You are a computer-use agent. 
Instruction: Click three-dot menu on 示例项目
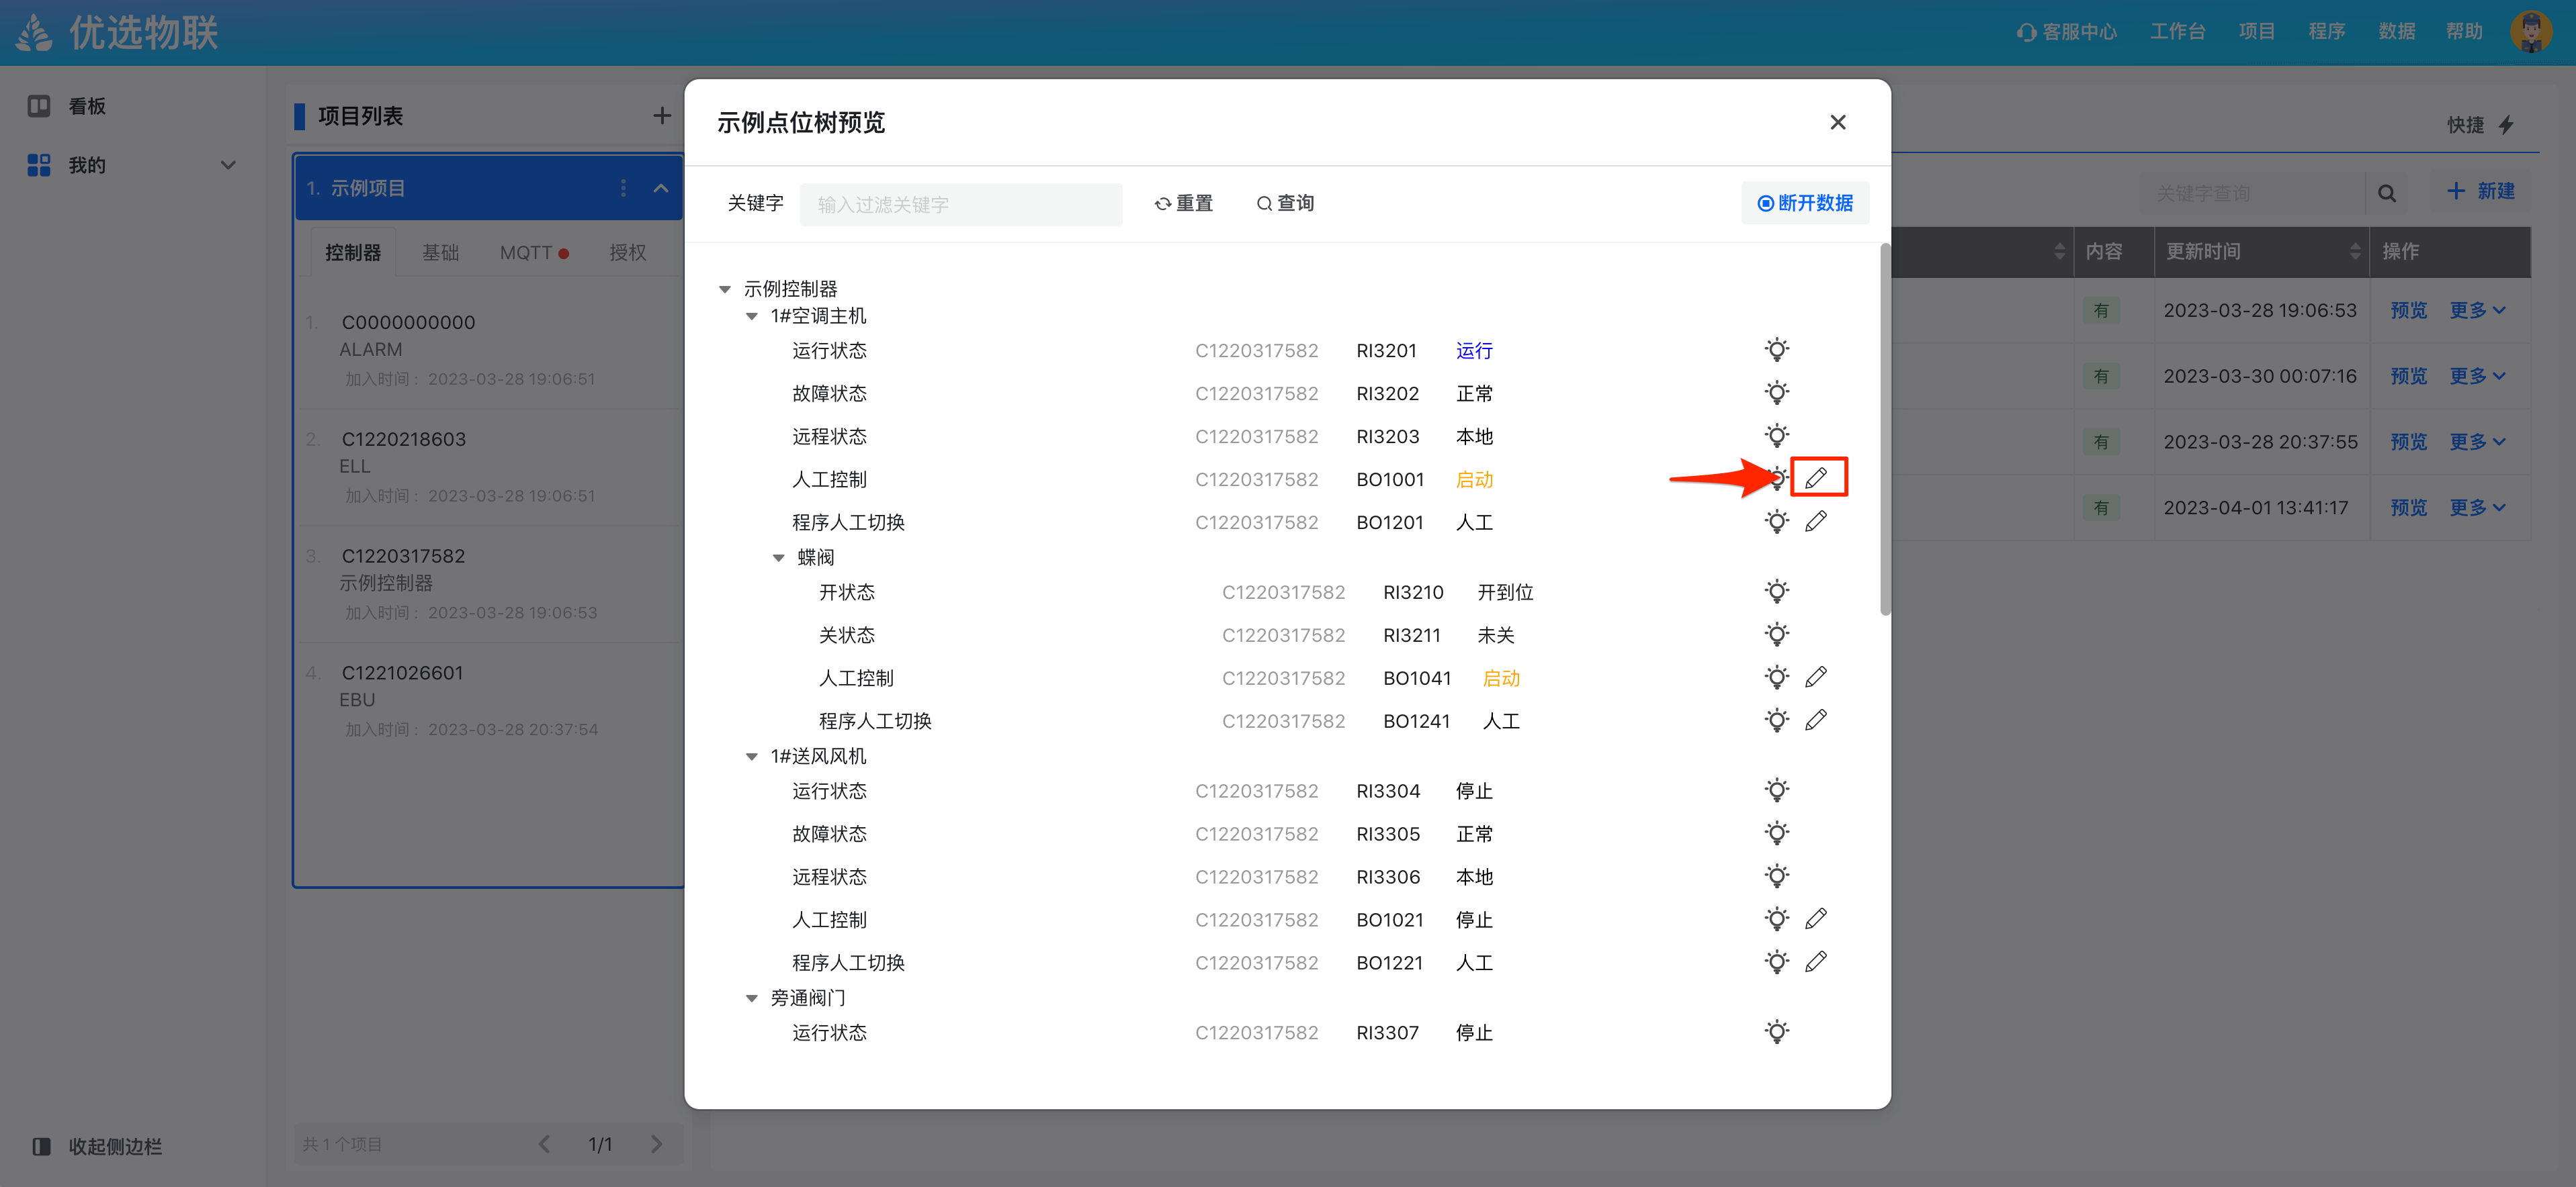(x=623, y=188)
